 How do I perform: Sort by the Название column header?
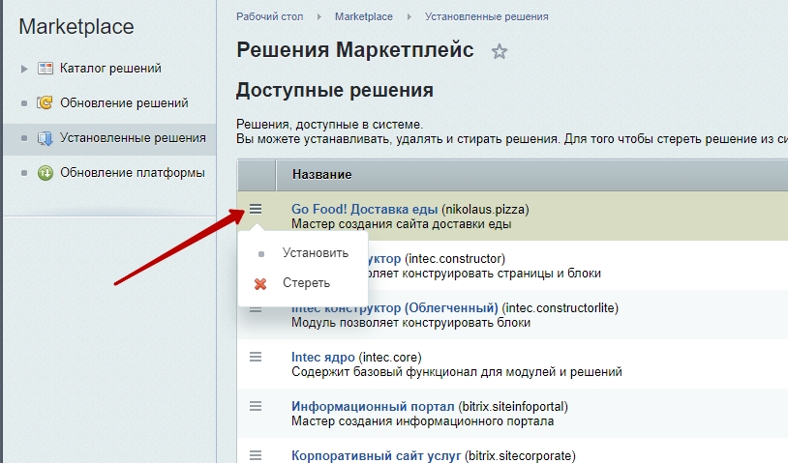[x=322, y=175]
